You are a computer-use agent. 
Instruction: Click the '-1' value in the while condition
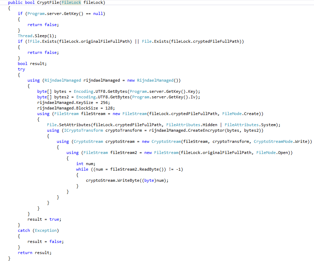tap(178, 169)
